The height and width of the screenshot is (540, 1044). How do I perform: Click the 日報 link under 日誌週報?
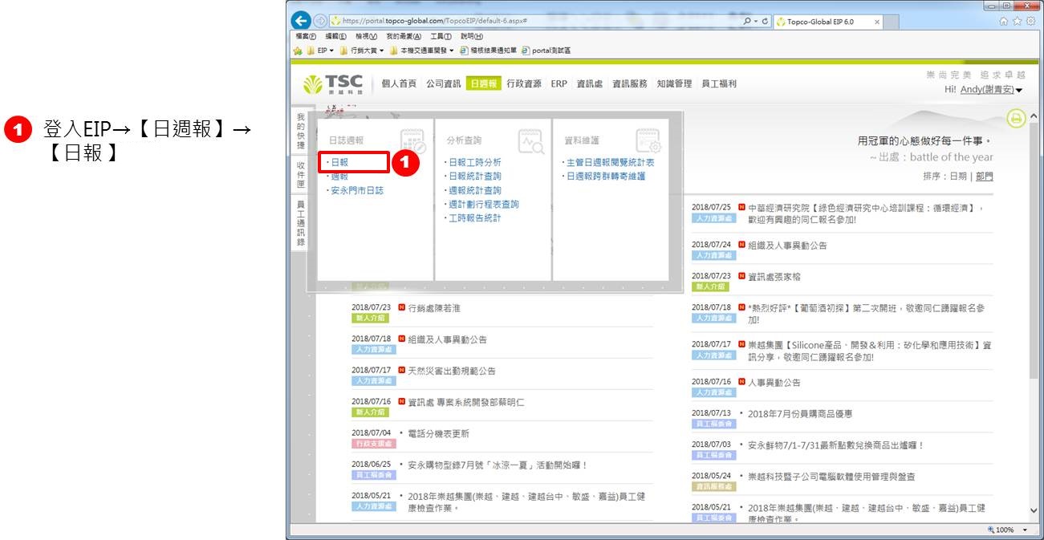pos(339,162)
